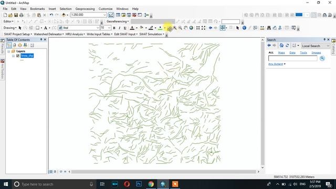
Task: Switch TOC to List By Source
Action: pyautogui.click(x=15, y=45)
